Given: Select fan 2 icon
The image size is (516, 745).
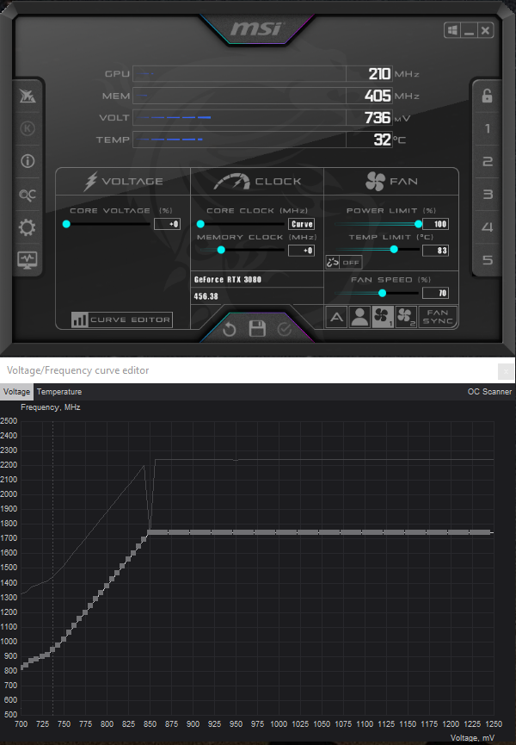Looking at the screenshot, I should click(x=406, y=317).
